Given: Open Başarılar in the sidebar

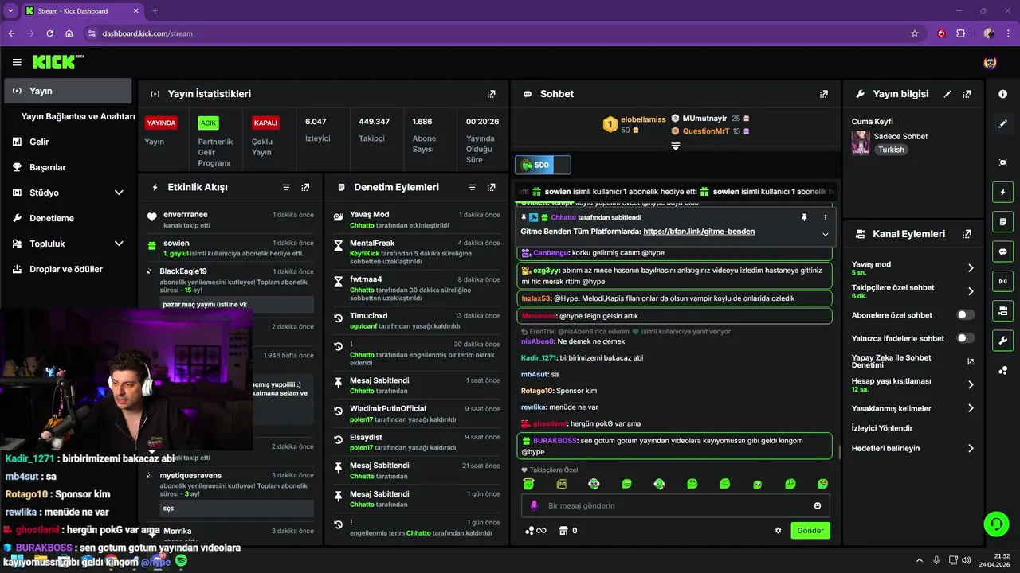Looking at the screenshot, I should coord(68,167).
